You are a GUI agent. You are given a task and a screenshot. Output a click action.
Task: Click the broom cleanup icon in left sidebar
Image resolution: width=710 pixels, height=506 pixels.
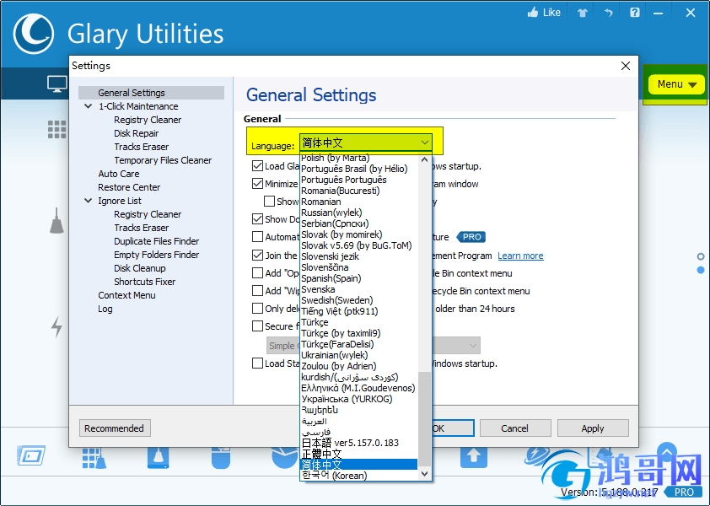(56, 221)
